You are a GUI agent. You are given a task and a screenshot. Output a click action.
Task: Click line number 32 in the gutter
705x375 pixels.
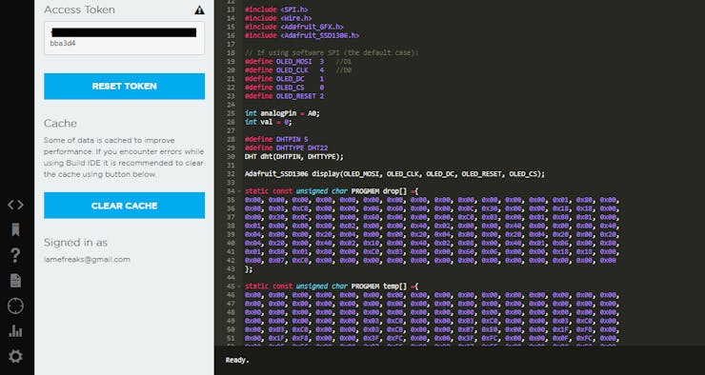click(x=231, y=174)
